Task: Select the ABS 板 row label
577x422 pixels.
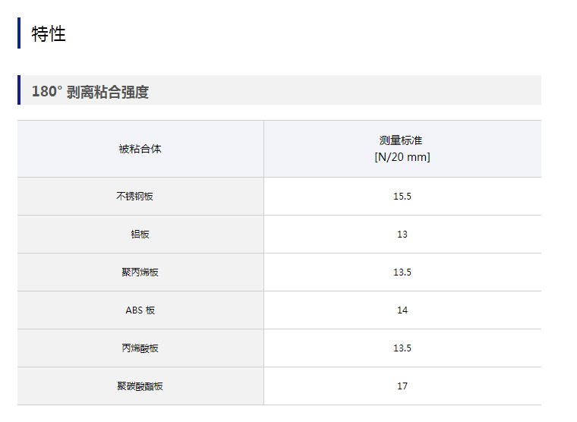Action: [140, 310]
